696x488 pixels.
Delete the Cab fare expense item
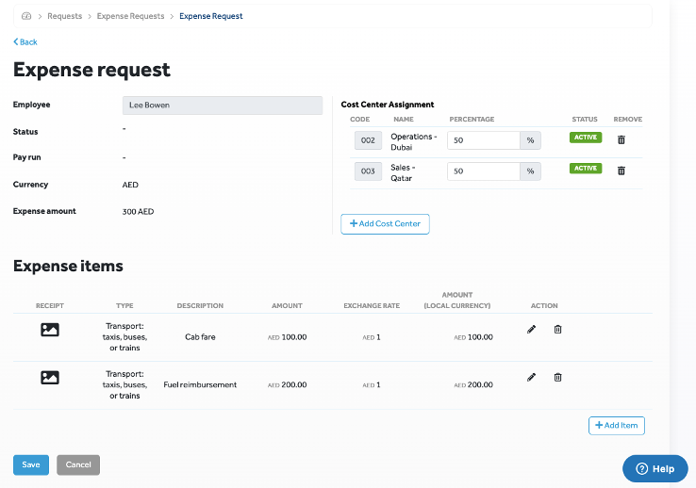click(557, 329)
